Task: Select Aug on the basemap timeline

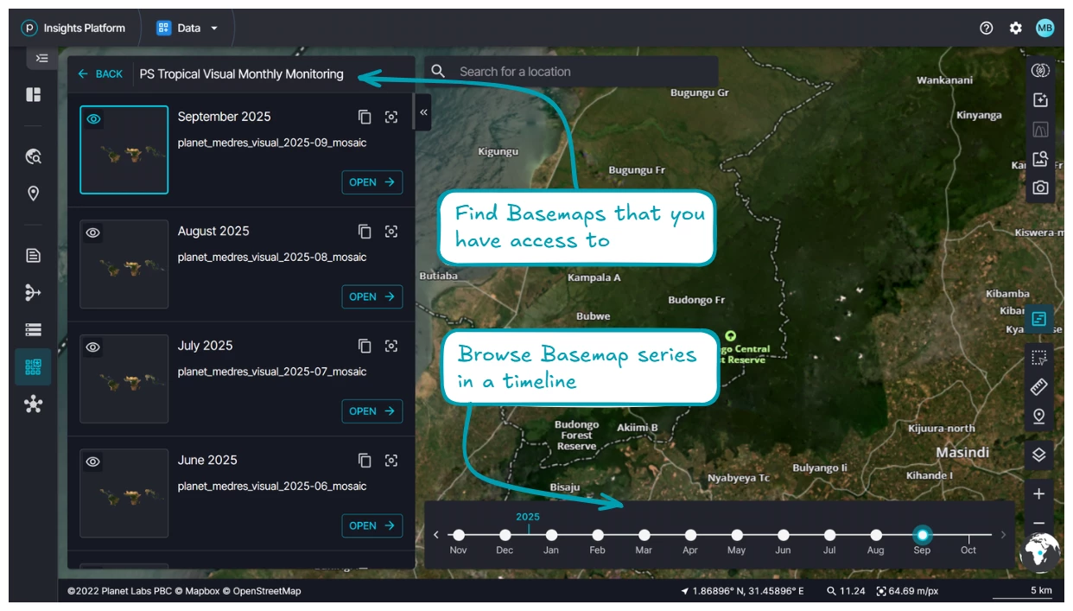Action: 876,536
